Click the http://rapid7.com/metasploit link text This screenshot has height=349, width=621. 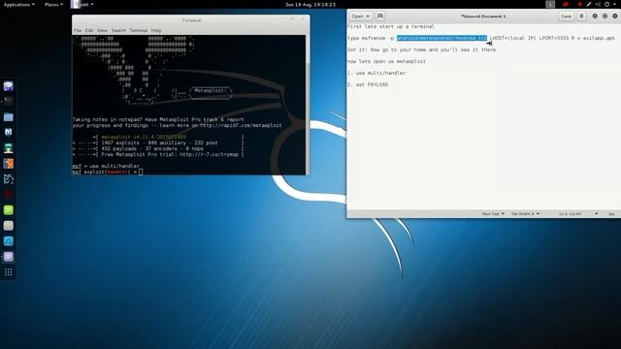point(241,125)
